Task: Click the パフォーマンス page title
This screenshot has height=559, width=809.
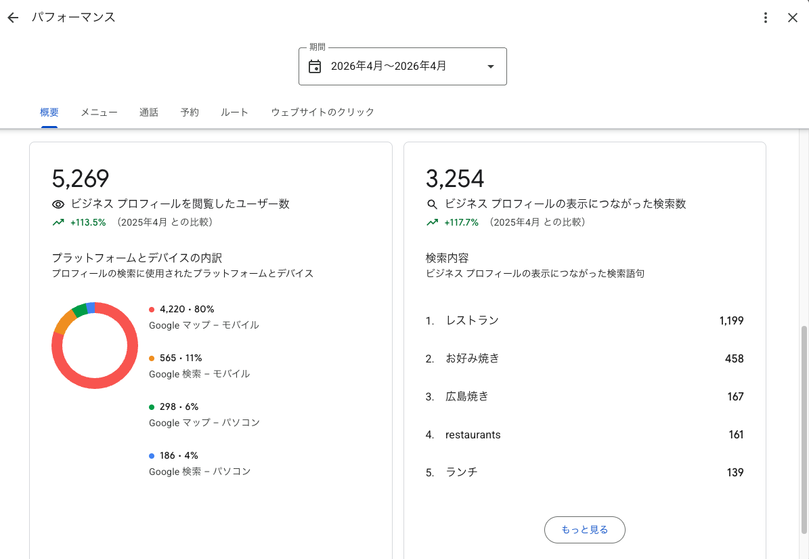Action: [74, 17]
